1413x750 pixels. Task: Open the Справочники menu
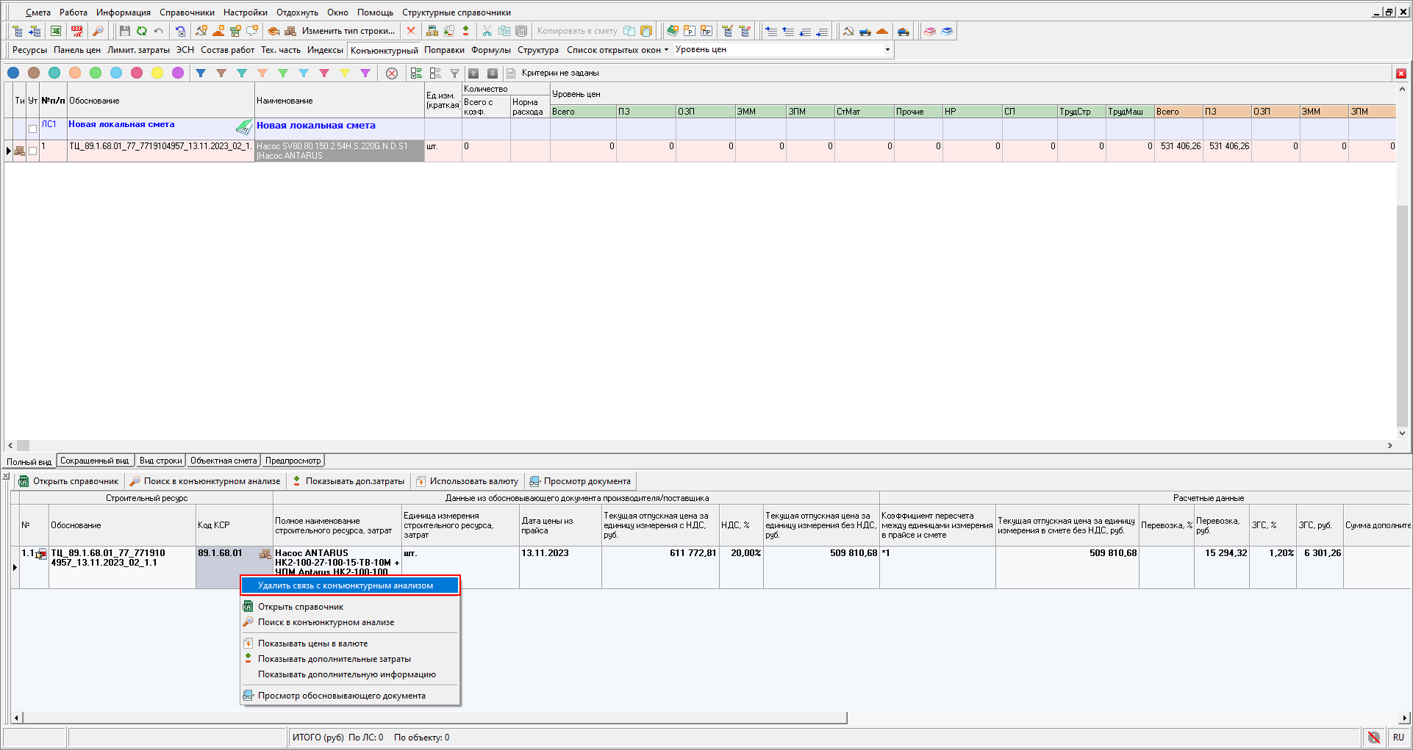point(187,12)
